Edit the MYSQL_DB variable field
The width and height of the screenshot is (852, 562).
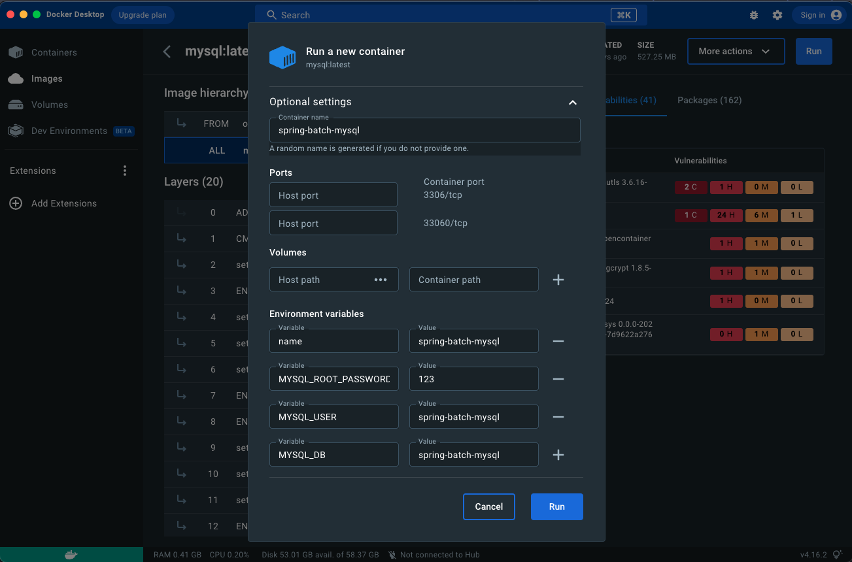click(334, 455)
